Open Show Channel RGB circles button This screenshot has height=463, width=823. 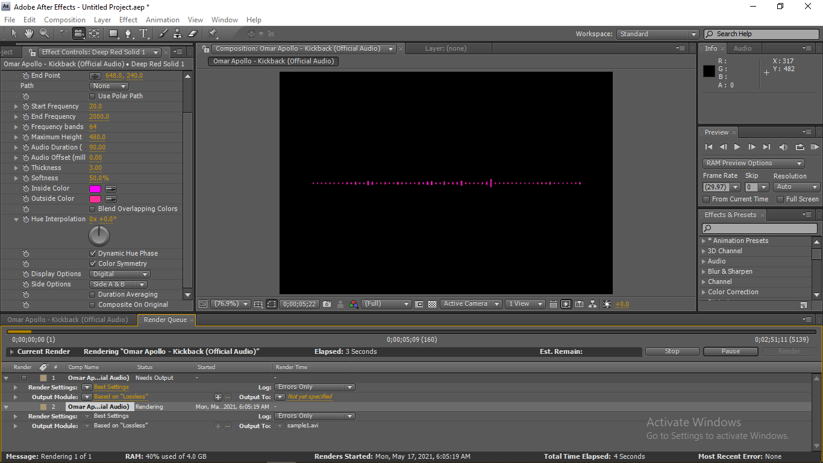coord(354,304)
